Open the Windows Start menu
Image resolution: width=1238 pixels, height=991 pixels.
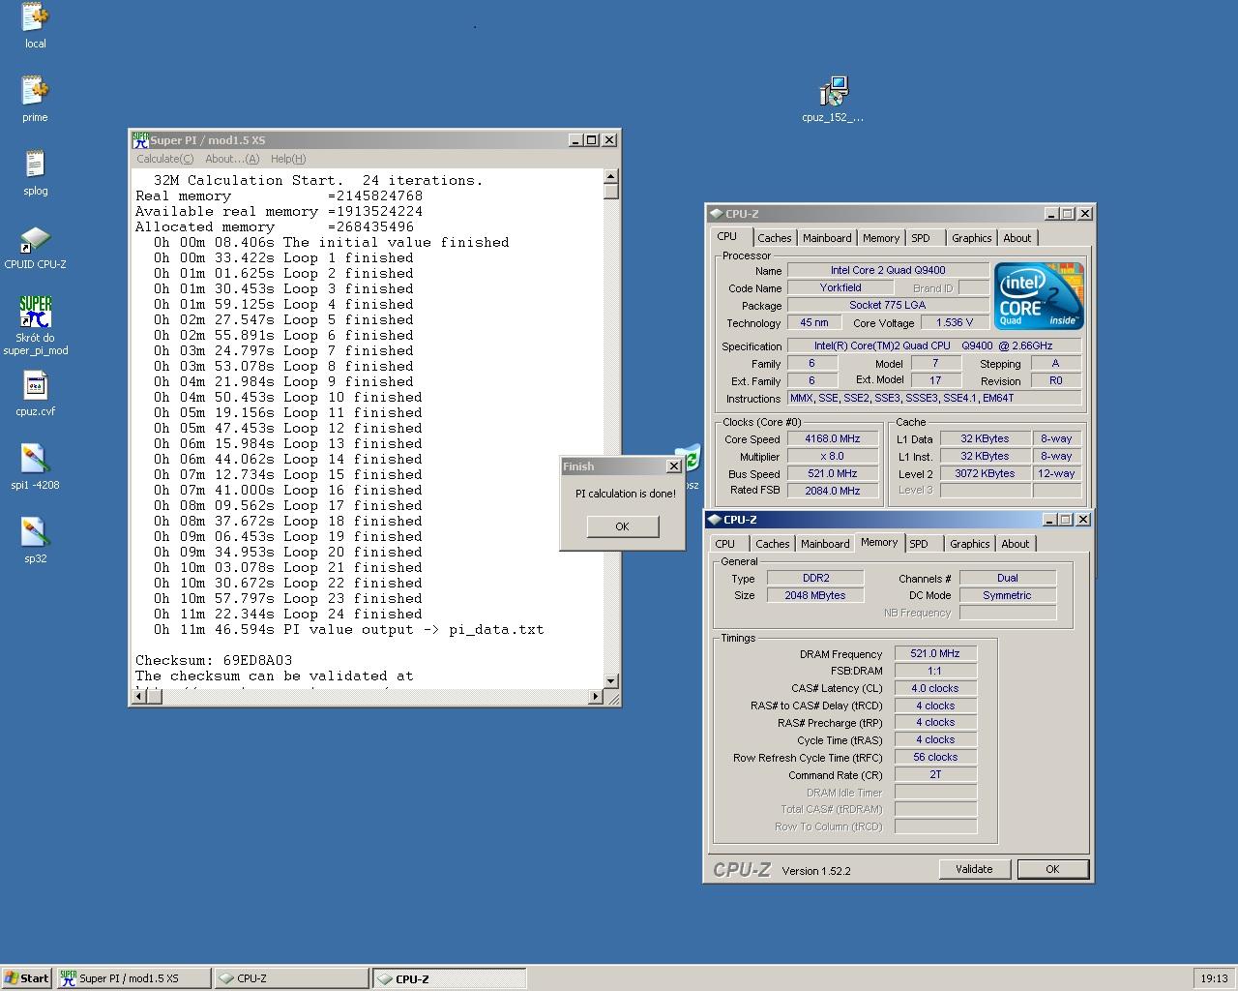coord(27,978)
